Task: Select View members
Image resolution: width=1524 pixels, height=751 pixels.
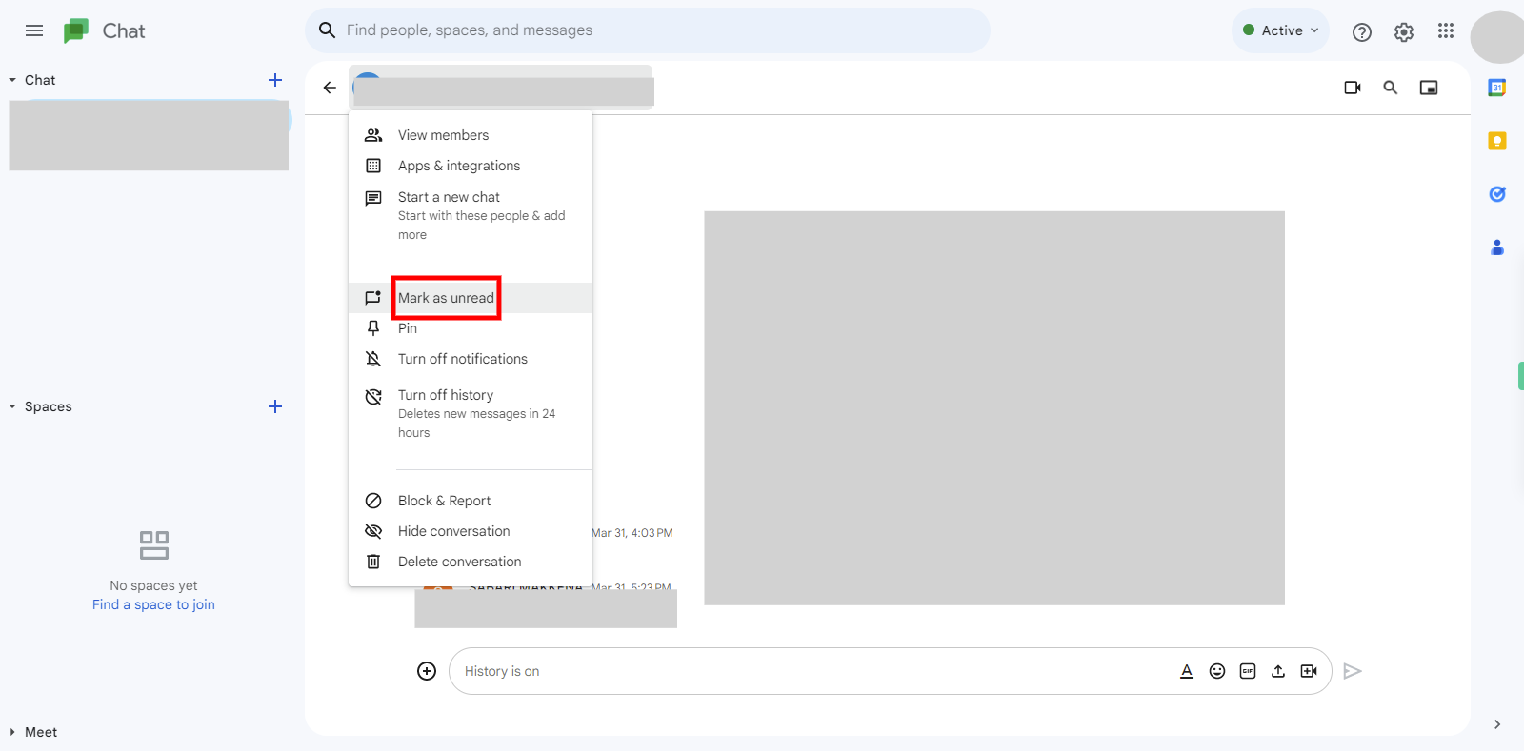Action: pyautogui.click(x=471, y=135)
